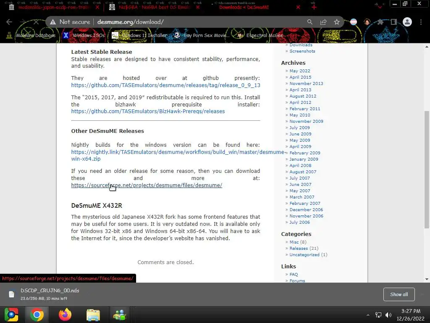Open the Malware Database bookmark
Screen dimensions: 430x323
click(31, 35)
